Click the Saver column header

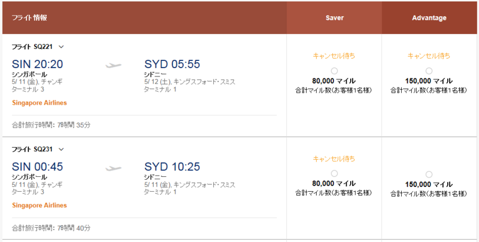click(x=335, y=18)
